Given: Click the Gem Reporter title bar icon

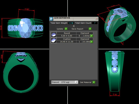Looking at the screenshot, I should [51, 19].
